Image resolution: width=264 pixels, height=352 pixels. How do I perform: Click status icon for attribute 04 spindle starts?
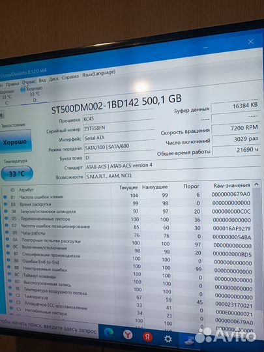coord(6,211)
